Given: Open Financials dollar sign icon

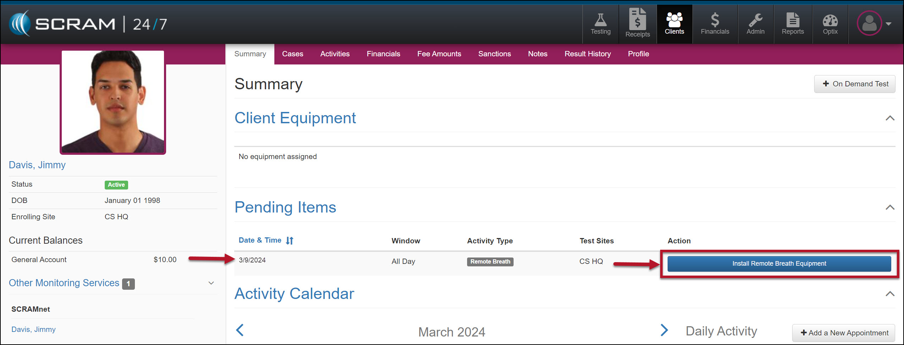Looking at the screenshot, I should pyautogui.click(x=714, y=24).
